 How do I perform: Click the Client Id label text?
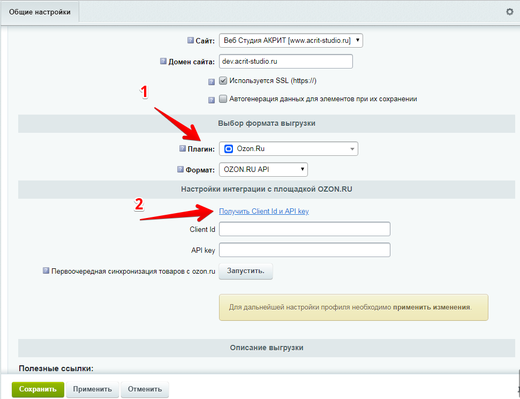[202, 230]
